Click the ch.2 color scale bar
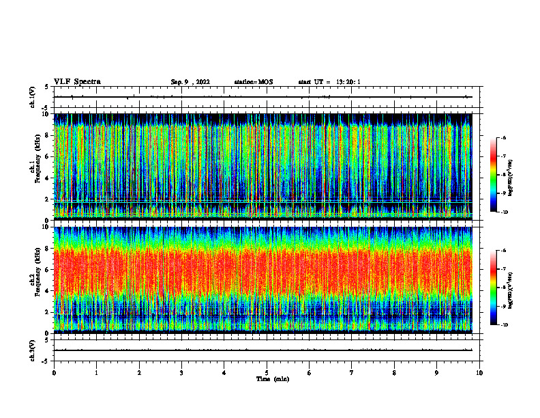This screenshot has width=540, height=418. (x=493, y=288)
